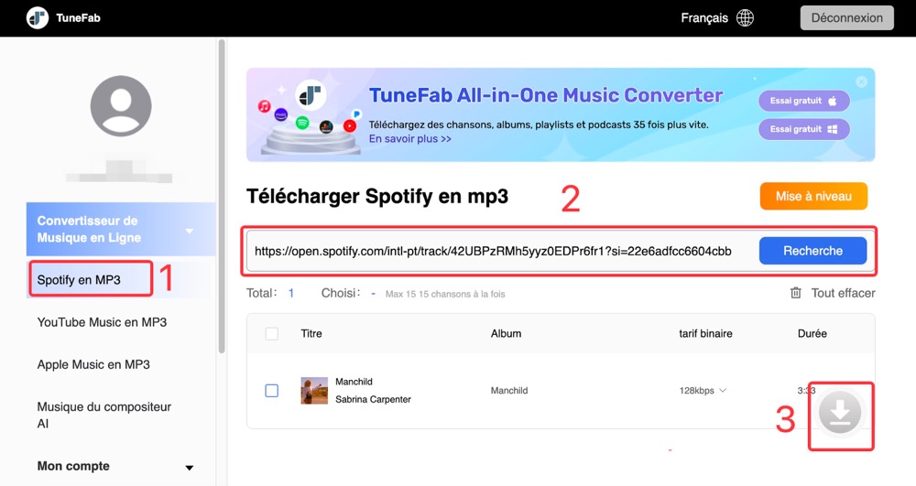Expand the Mon compte section
916x486 pixels.
(x=190, y=468)
